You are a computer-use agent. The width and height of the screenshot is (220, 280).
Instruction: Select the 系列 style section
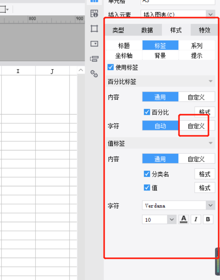point(197,46)
